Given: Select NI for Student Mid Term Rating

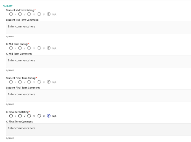Looking at the screenshot, I should pos(29,14).
